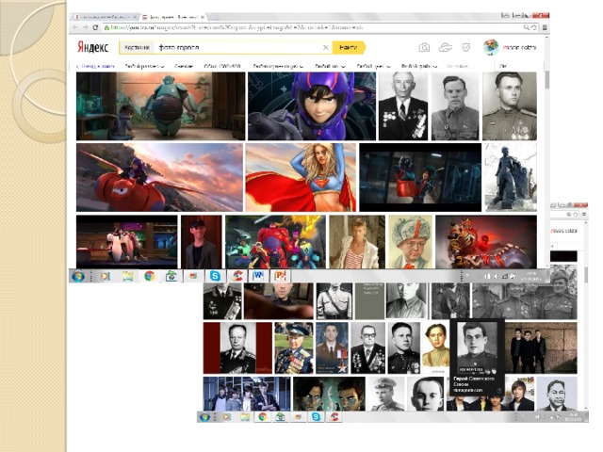
Task: Click the front window vertical scrollbar
Action: [546, 80]
